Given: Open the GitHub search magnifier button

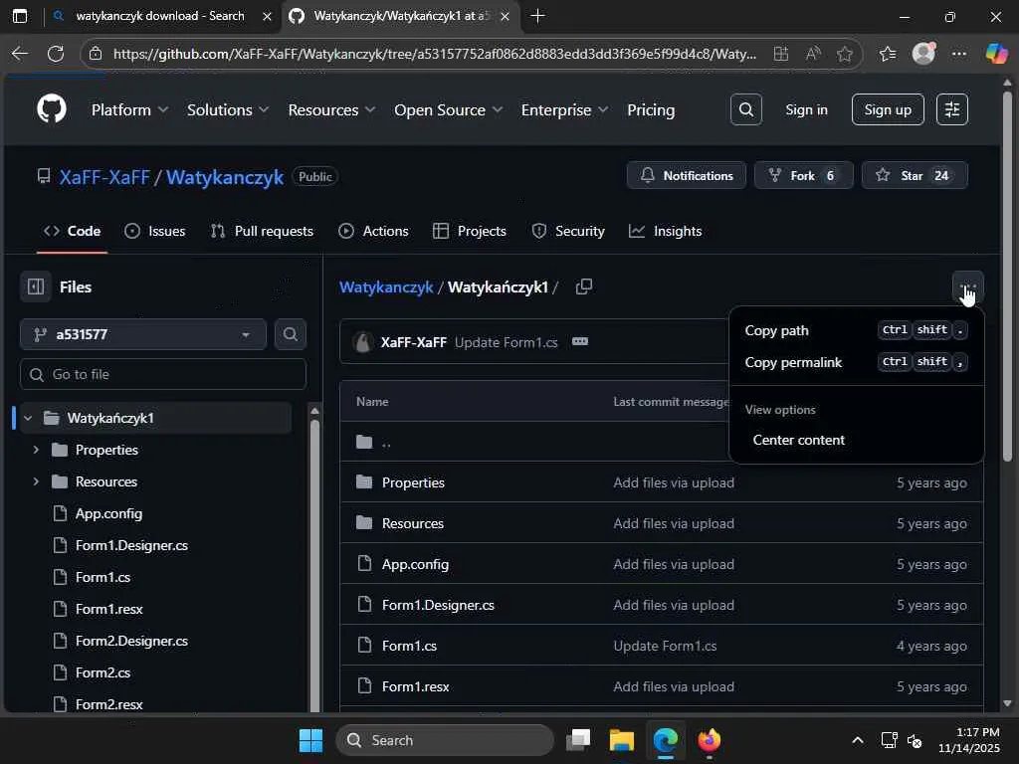Looking at the screenshot, I should coord(746,109).
